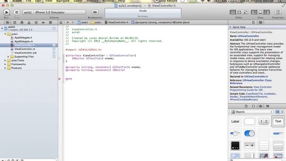
Task: Switch to Standard editor
Action: 233,13
